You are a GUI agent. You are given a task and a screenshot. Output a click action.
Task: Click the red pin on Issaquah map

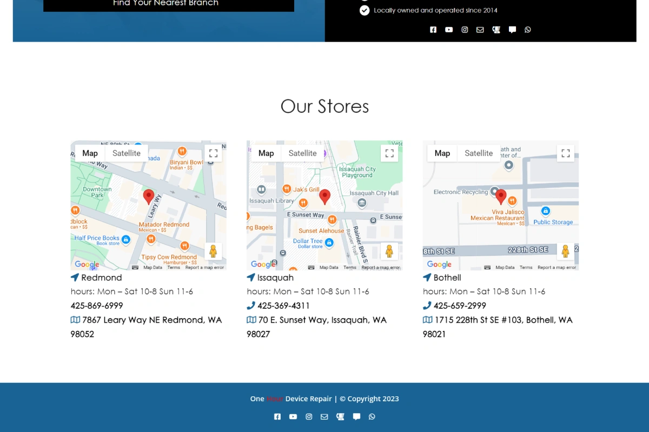[x=325, y=197]
